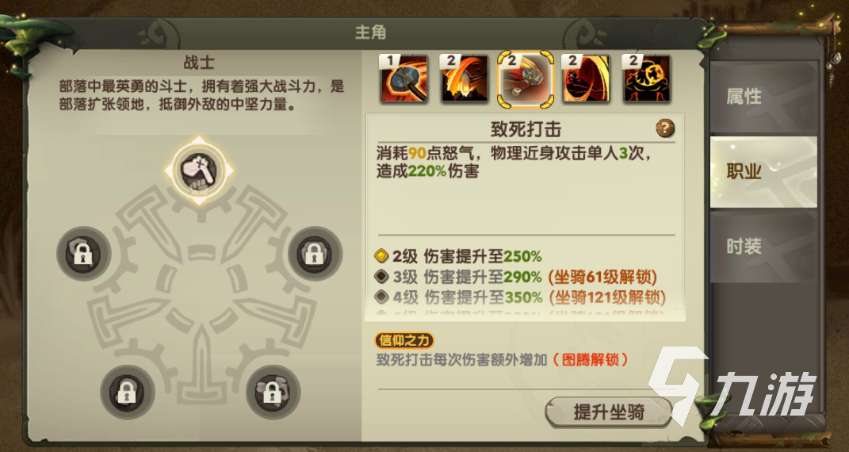
Task: Select the highlighted 致死打击 skill icon
Action: click(526, 79)
